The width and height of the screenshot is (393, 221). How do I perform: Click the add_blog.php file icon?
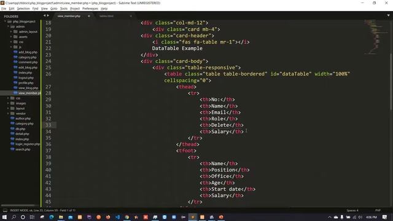click(x=15, y=52)
